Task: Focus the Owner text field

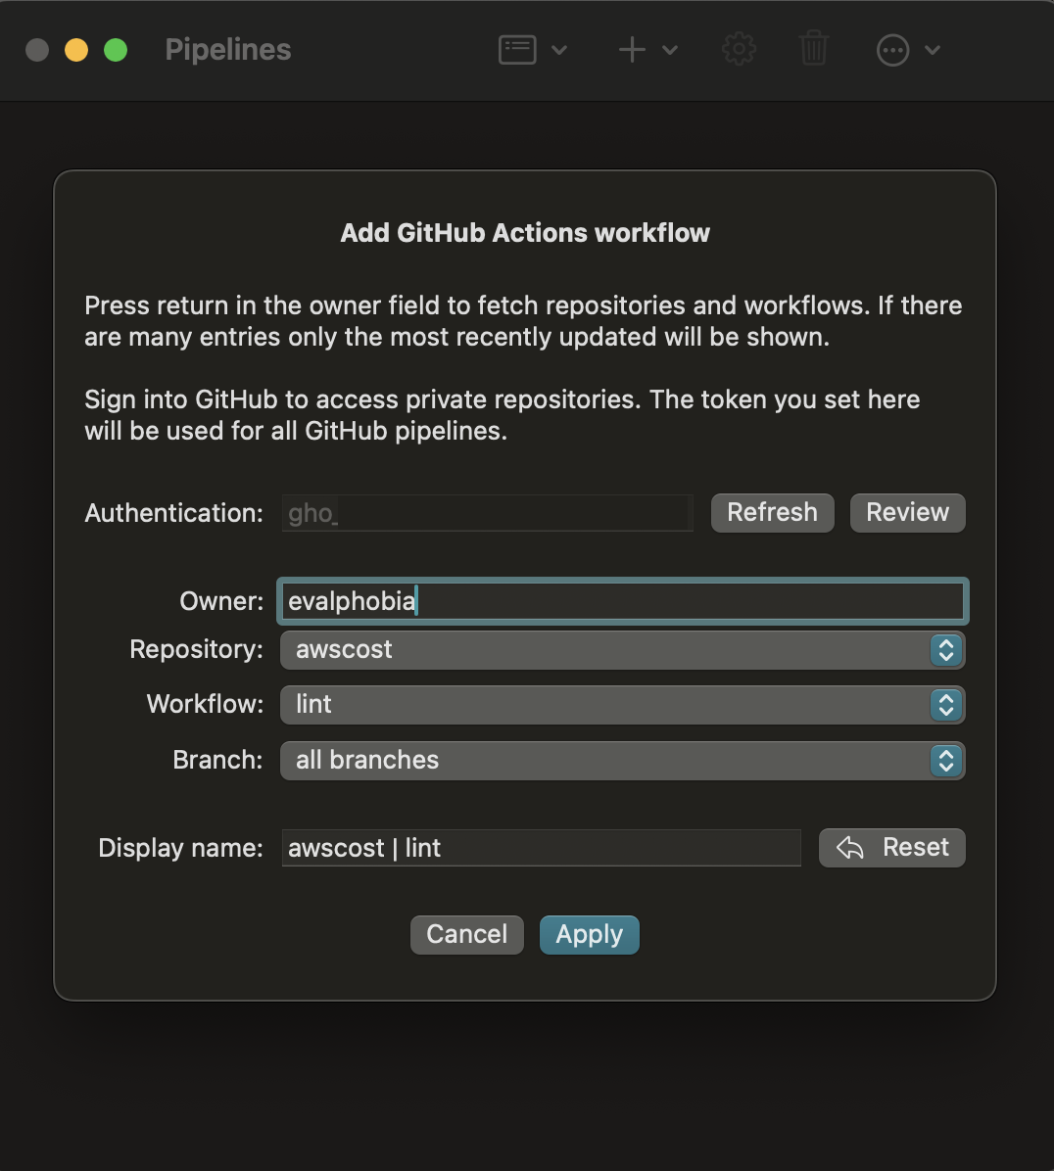Action: click(x=622, y=601)
